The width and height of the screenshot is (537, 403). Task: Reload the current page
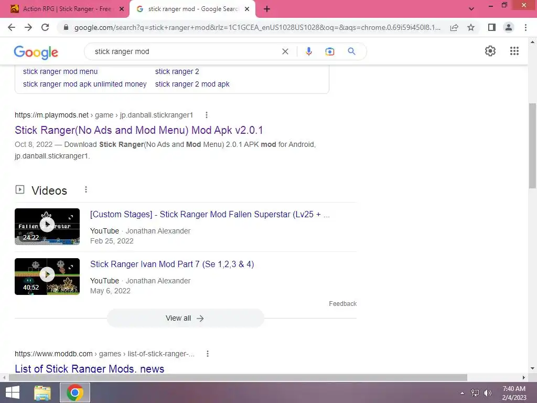pos(45,27)
